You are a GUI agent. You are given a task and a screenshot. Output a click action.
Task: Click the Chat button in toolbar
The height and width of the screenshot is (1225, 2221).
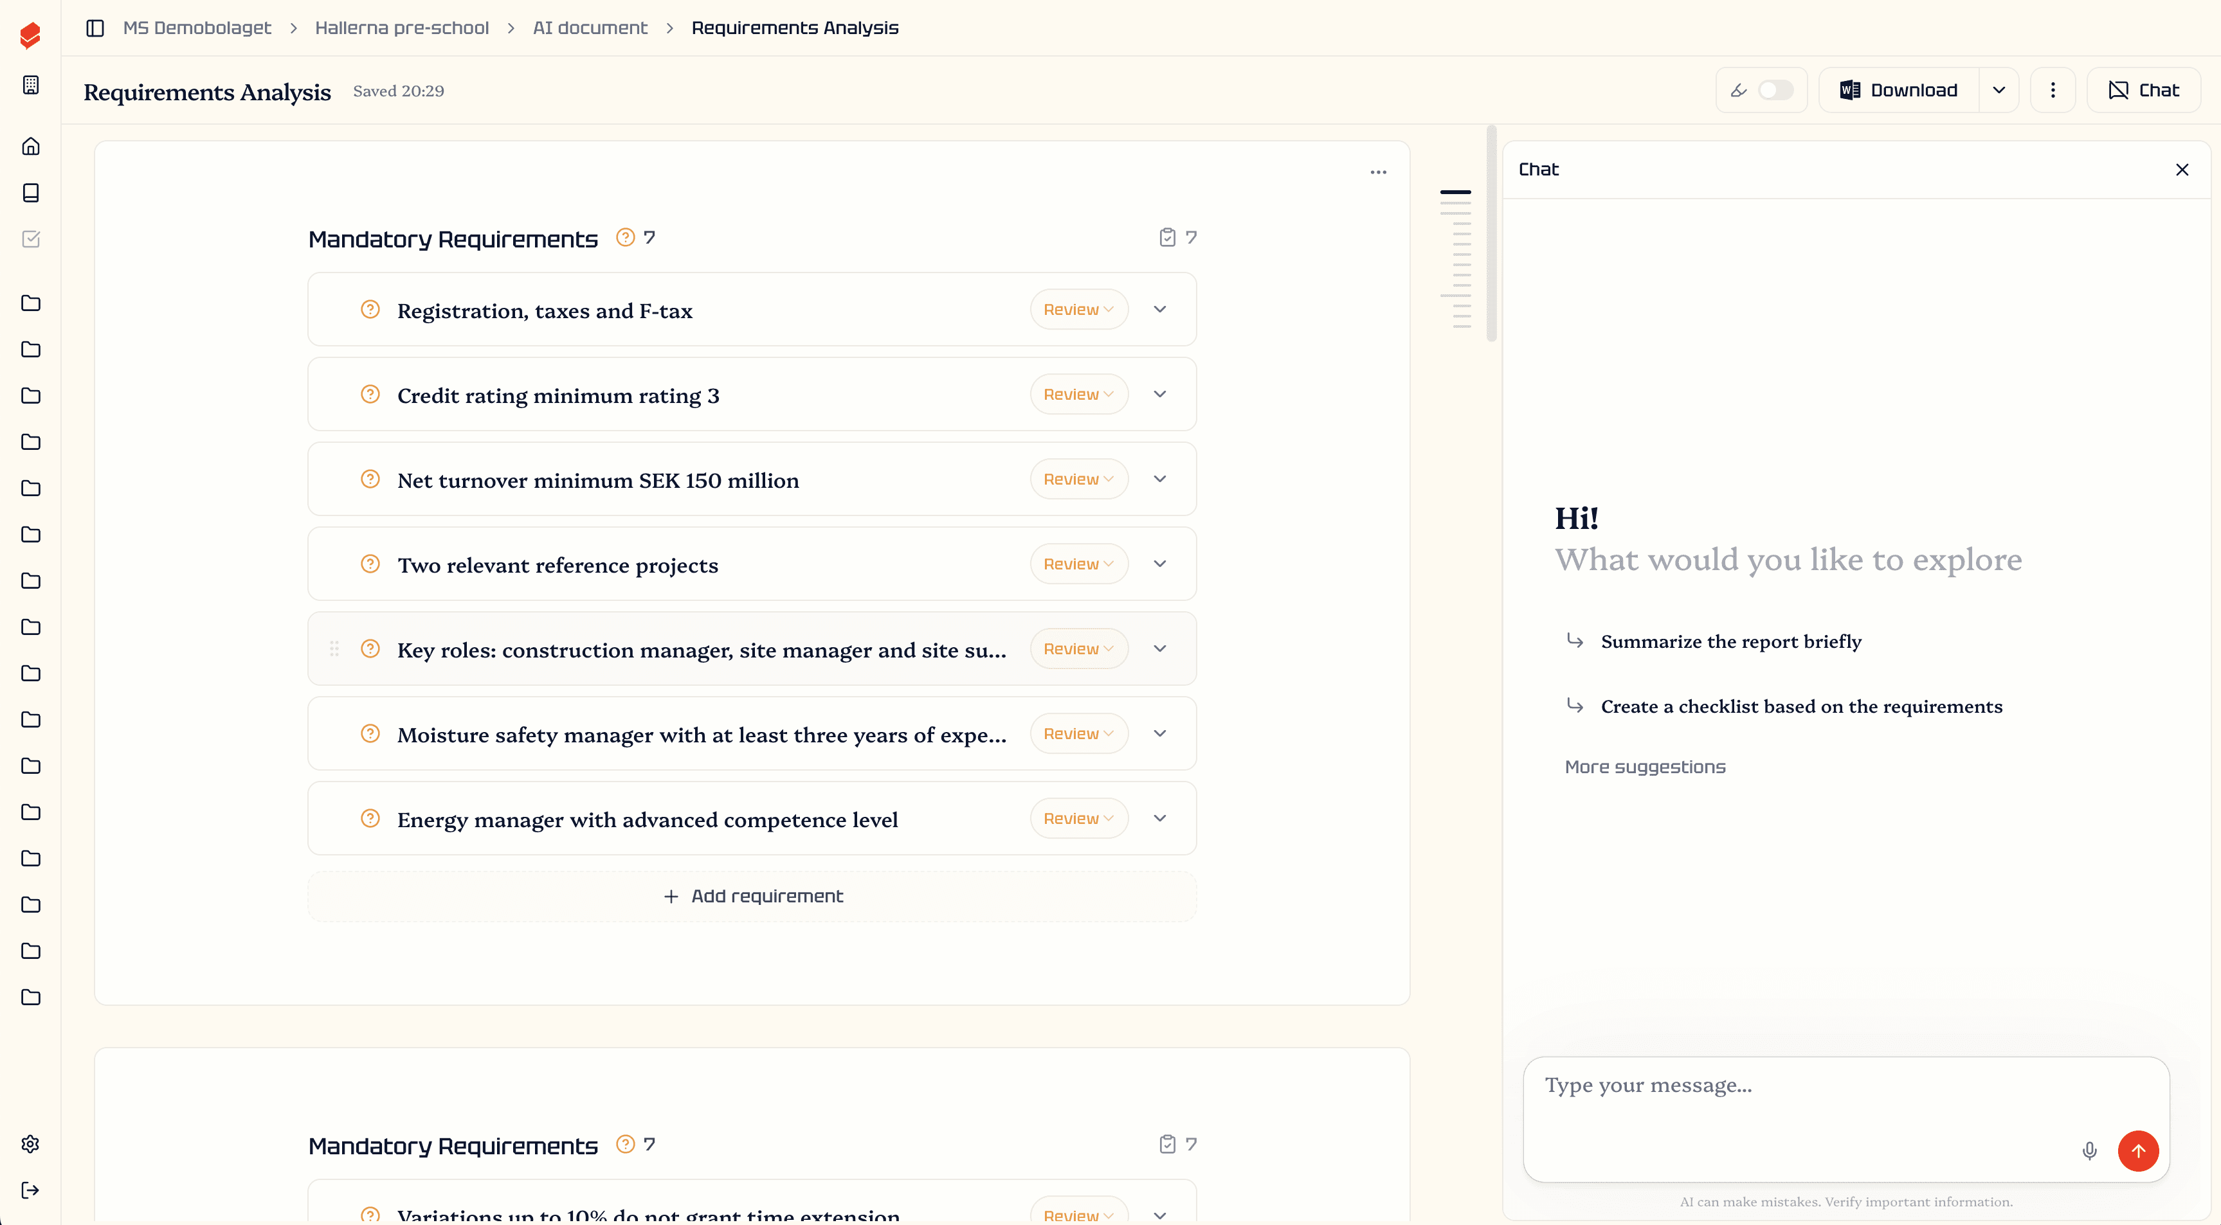click(x=2143, y=91)
